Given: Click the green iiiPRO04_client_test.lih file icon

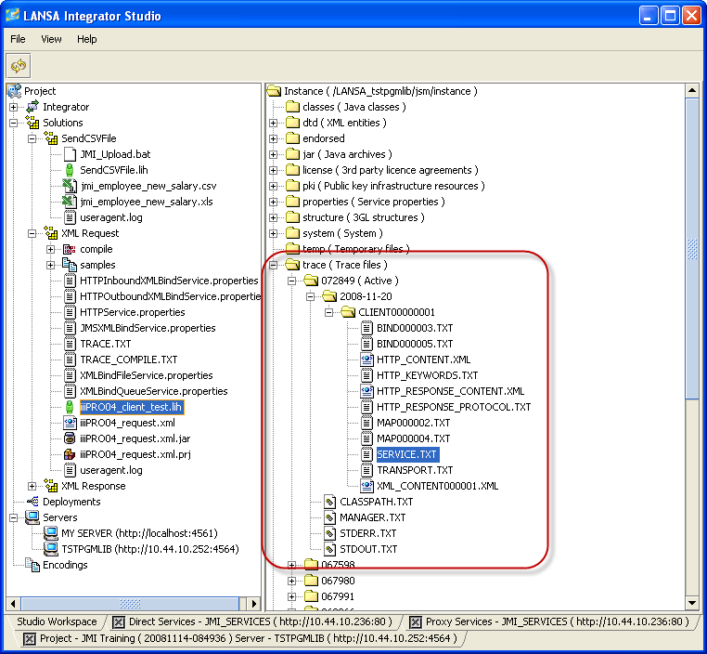Looking at the screenshot, I should [70, 407].
